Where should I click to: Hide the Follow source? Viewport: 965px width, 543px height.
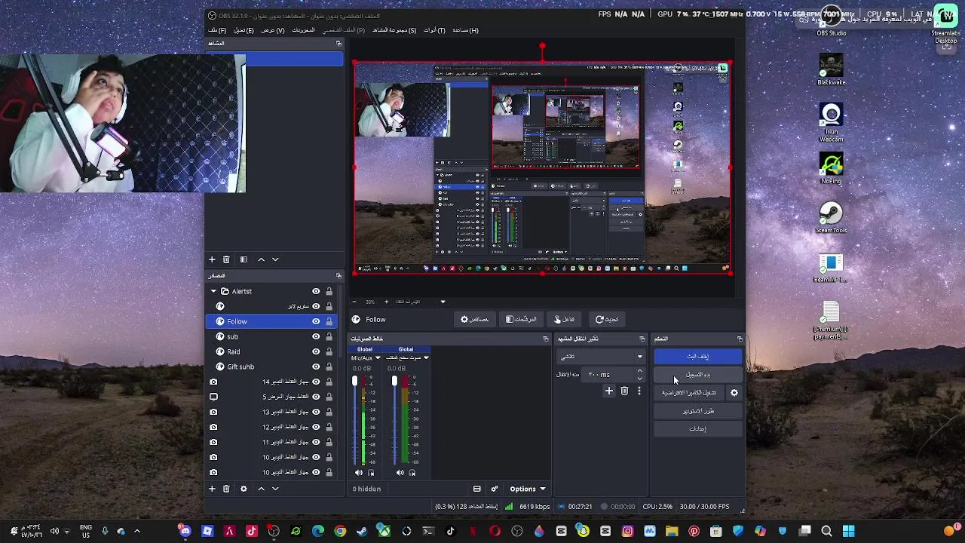tap(316, 321)
